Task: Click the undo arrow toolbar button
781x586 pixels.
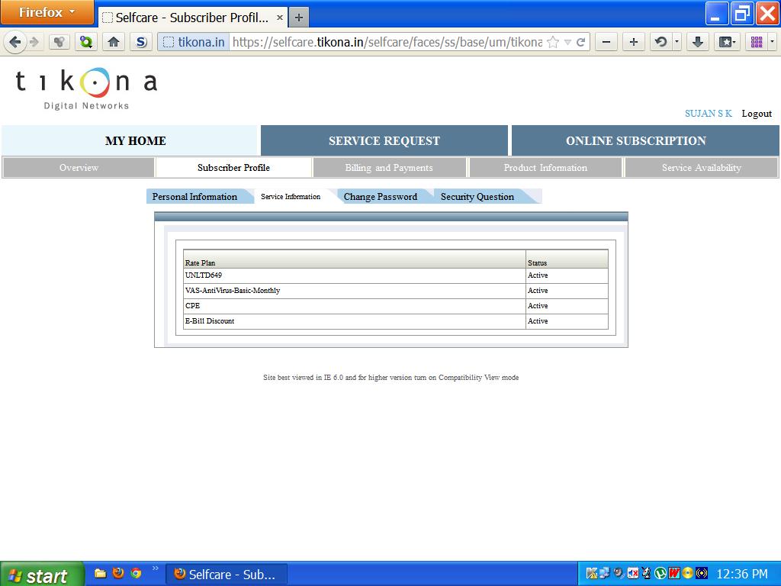Action: coord(661,42)
